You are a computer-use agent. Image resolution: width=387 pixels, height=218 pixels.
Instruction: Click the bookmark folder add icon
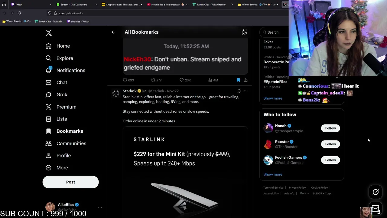click(244, 32)
